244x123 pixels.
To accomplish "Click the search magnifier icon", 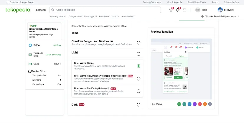I will [x=53, y=10].
